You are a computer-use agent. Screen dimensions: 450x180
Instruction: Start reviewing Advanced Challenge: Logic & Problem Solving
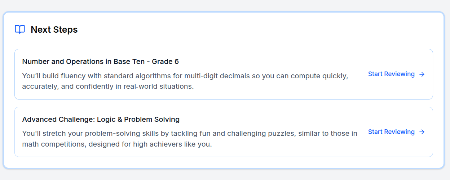click(x=391, y=132)
